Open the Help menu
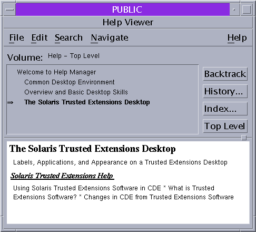 [x=237, y=37]
